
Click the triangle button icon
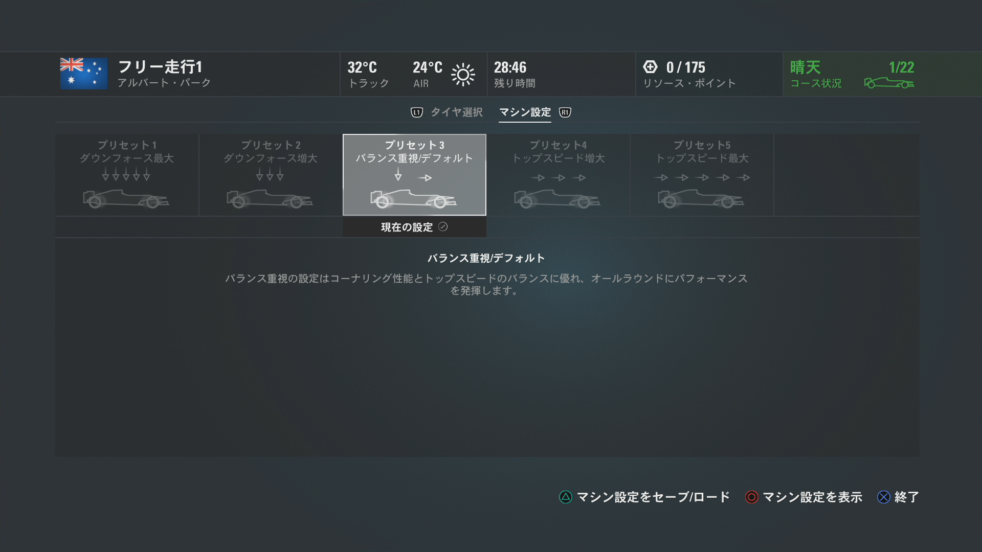coord(566,497)
